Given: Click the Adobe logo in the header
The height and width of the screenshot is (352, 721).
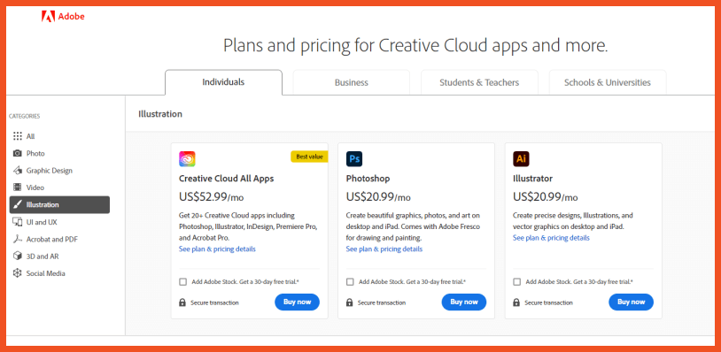Looking at the screenshot, I should pyautogui.click(x=63, y=17).
